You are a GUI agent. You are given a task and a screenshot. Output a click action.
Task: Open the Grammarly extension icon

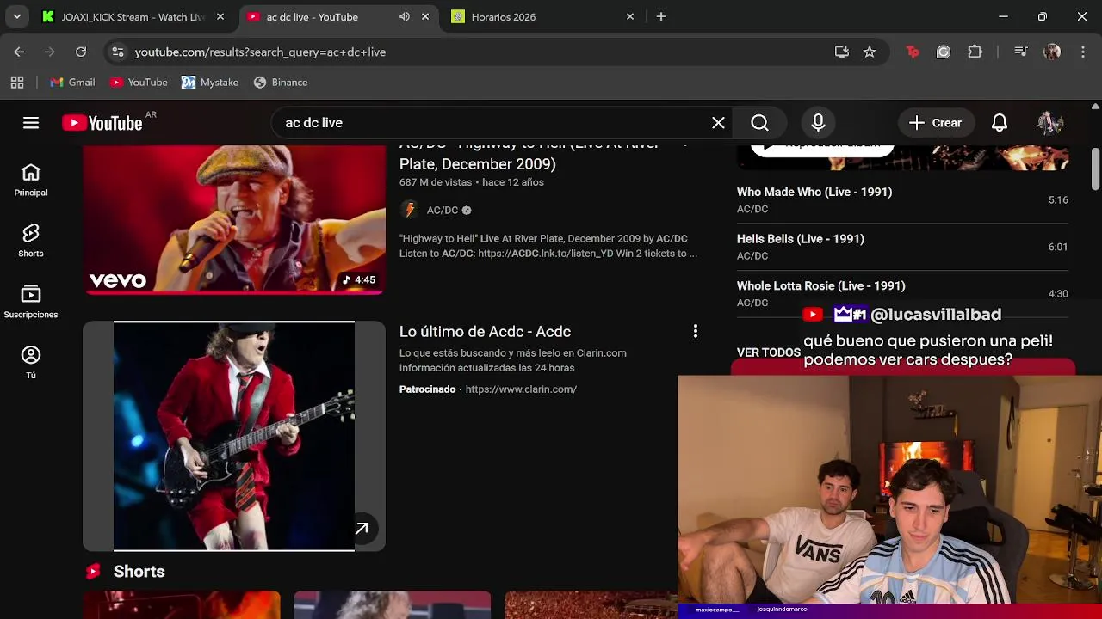944,52
